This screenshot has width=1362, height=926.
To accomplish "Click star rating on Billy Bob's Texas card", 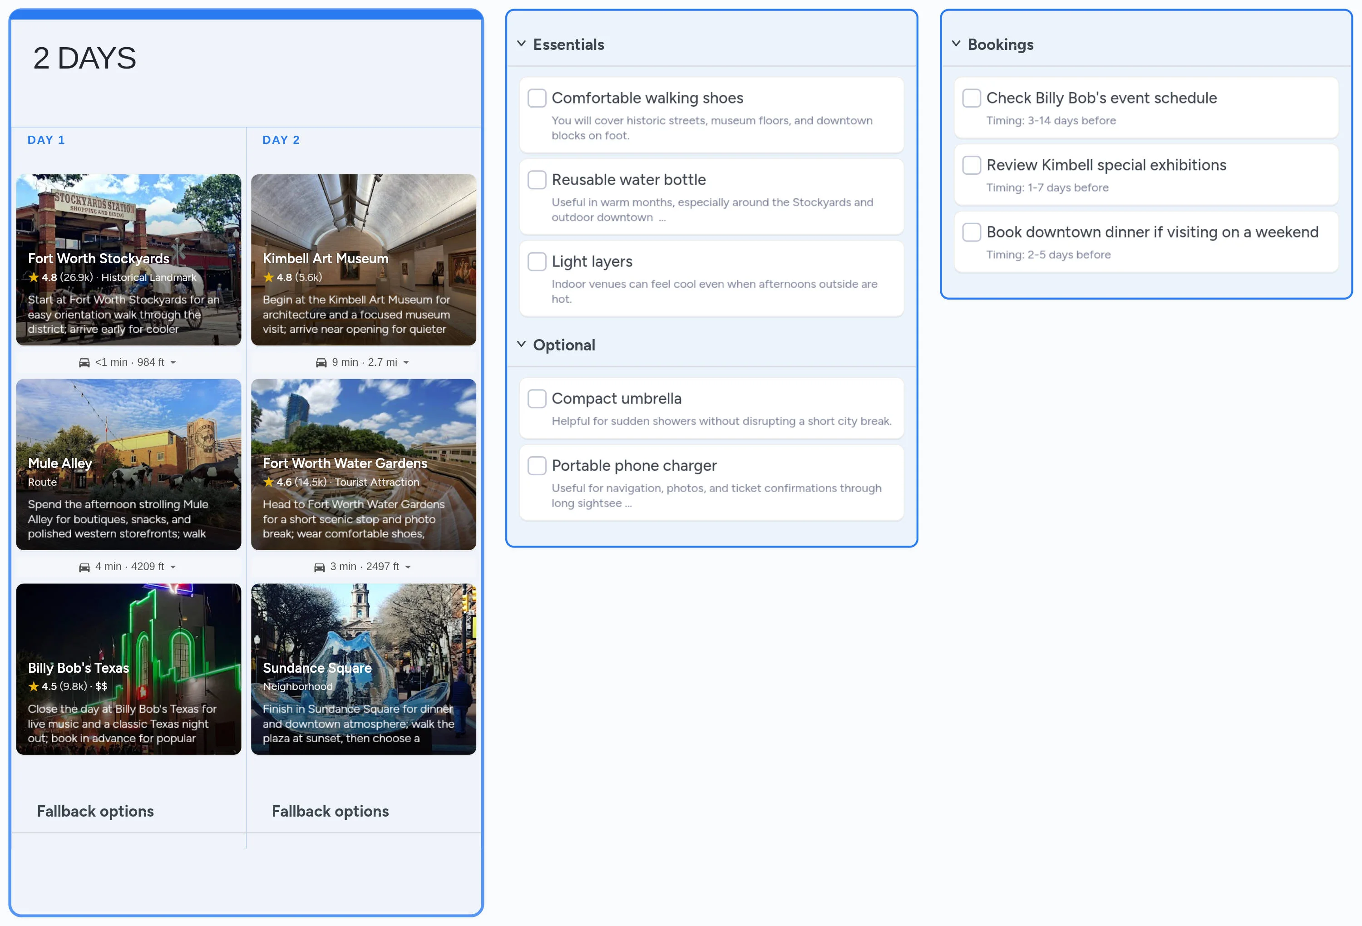I will (x=34, y=686).
